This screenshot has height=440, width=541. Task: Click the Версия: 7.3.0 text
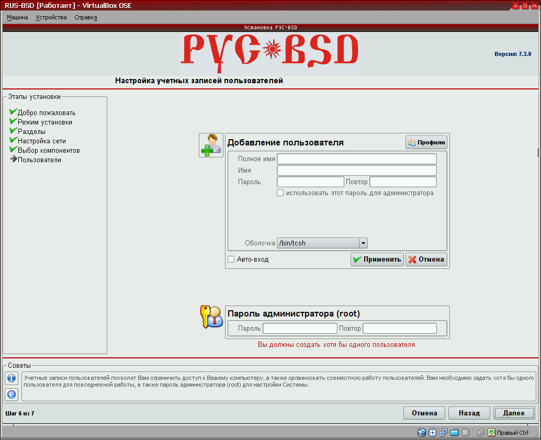(x=513, y=54)
